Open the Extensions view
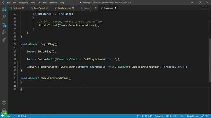 coord(4,40)
